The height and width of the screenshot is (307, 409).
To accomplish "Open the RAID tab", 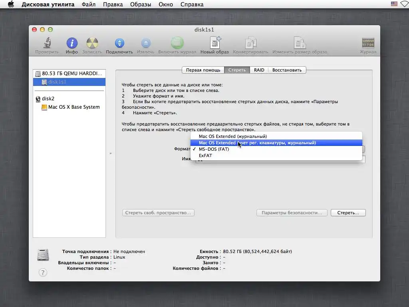I will click(259, 70).
